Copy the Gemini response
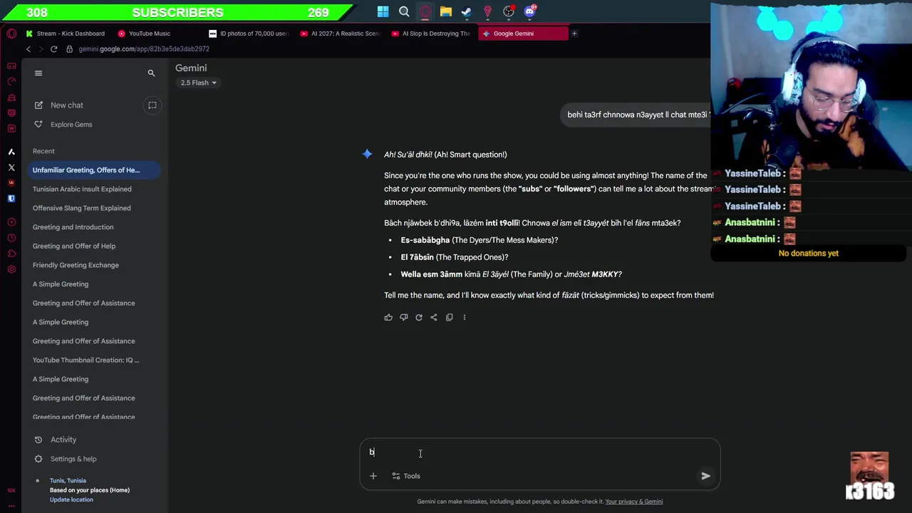 [449, 317]
